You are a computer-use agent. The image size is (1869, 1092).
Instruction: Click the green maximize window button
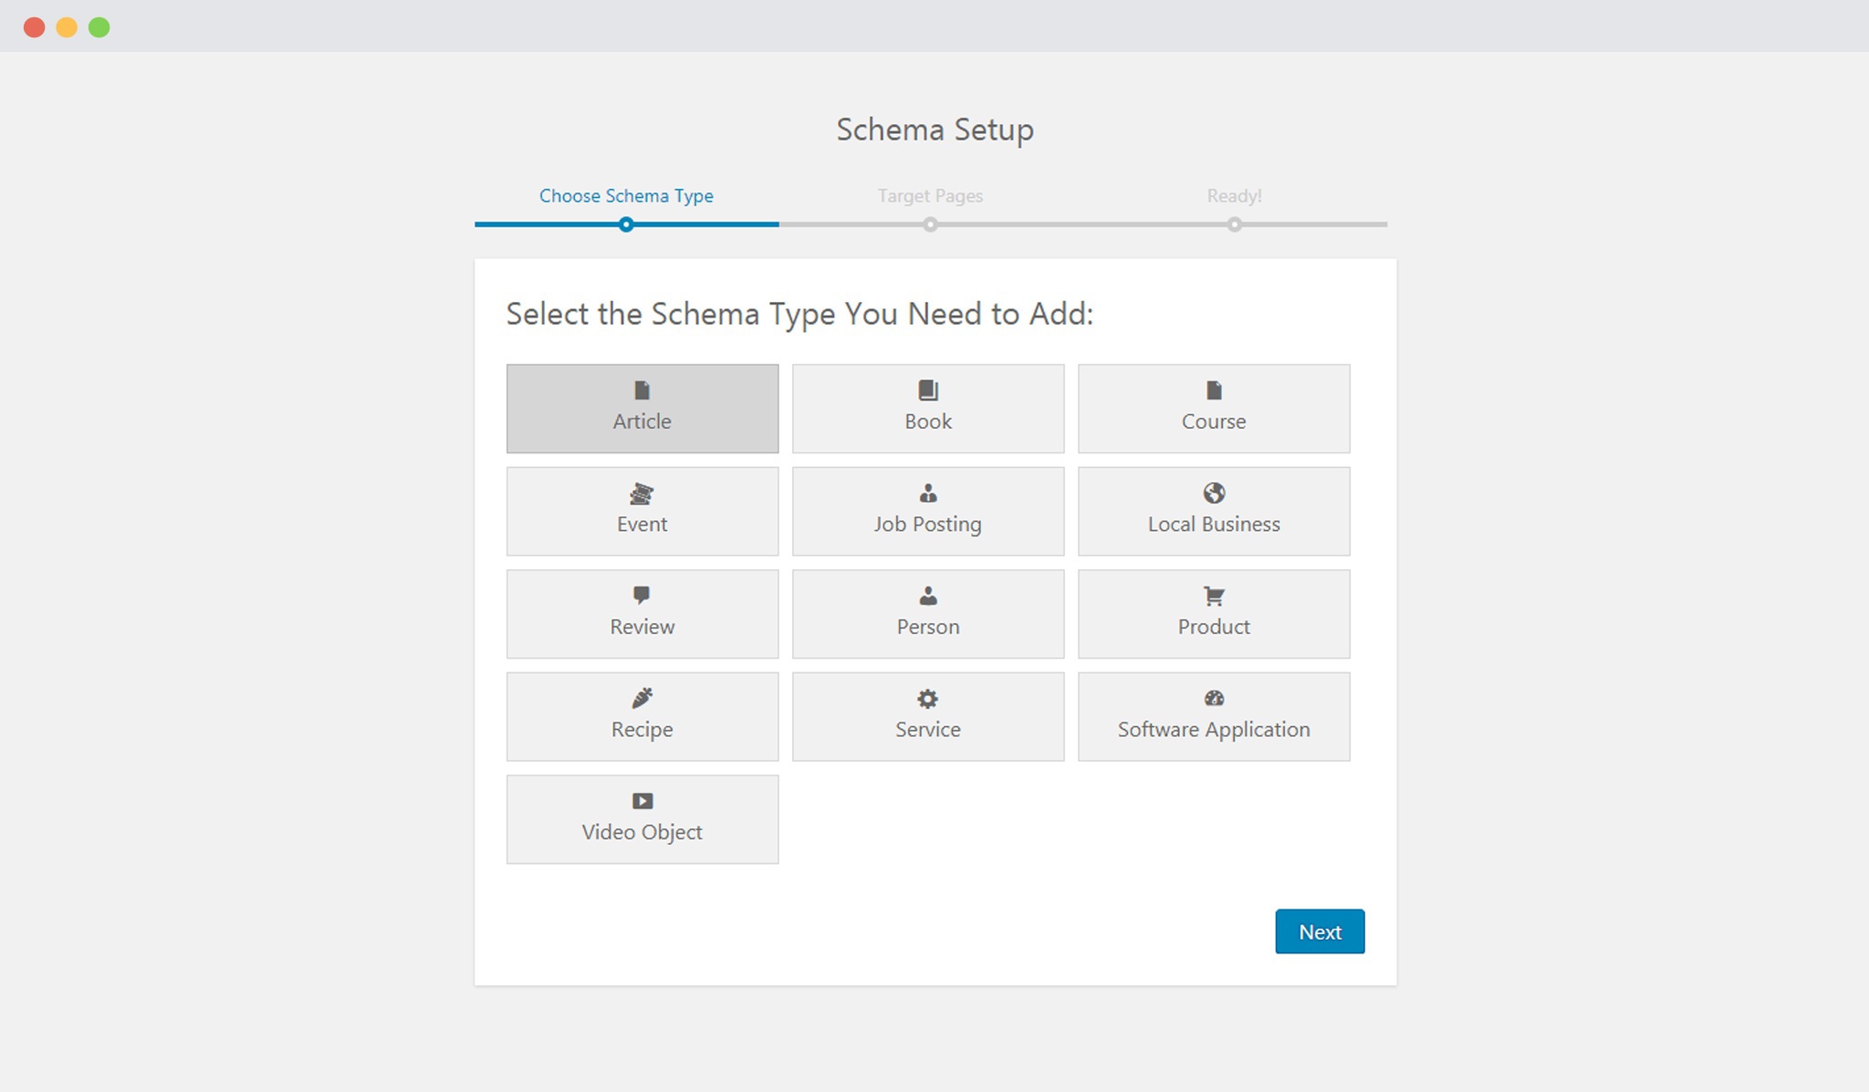pos(99,27)
